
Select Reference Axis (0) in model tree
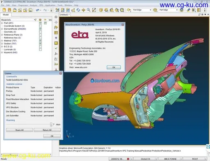click(x=12, y=38)
